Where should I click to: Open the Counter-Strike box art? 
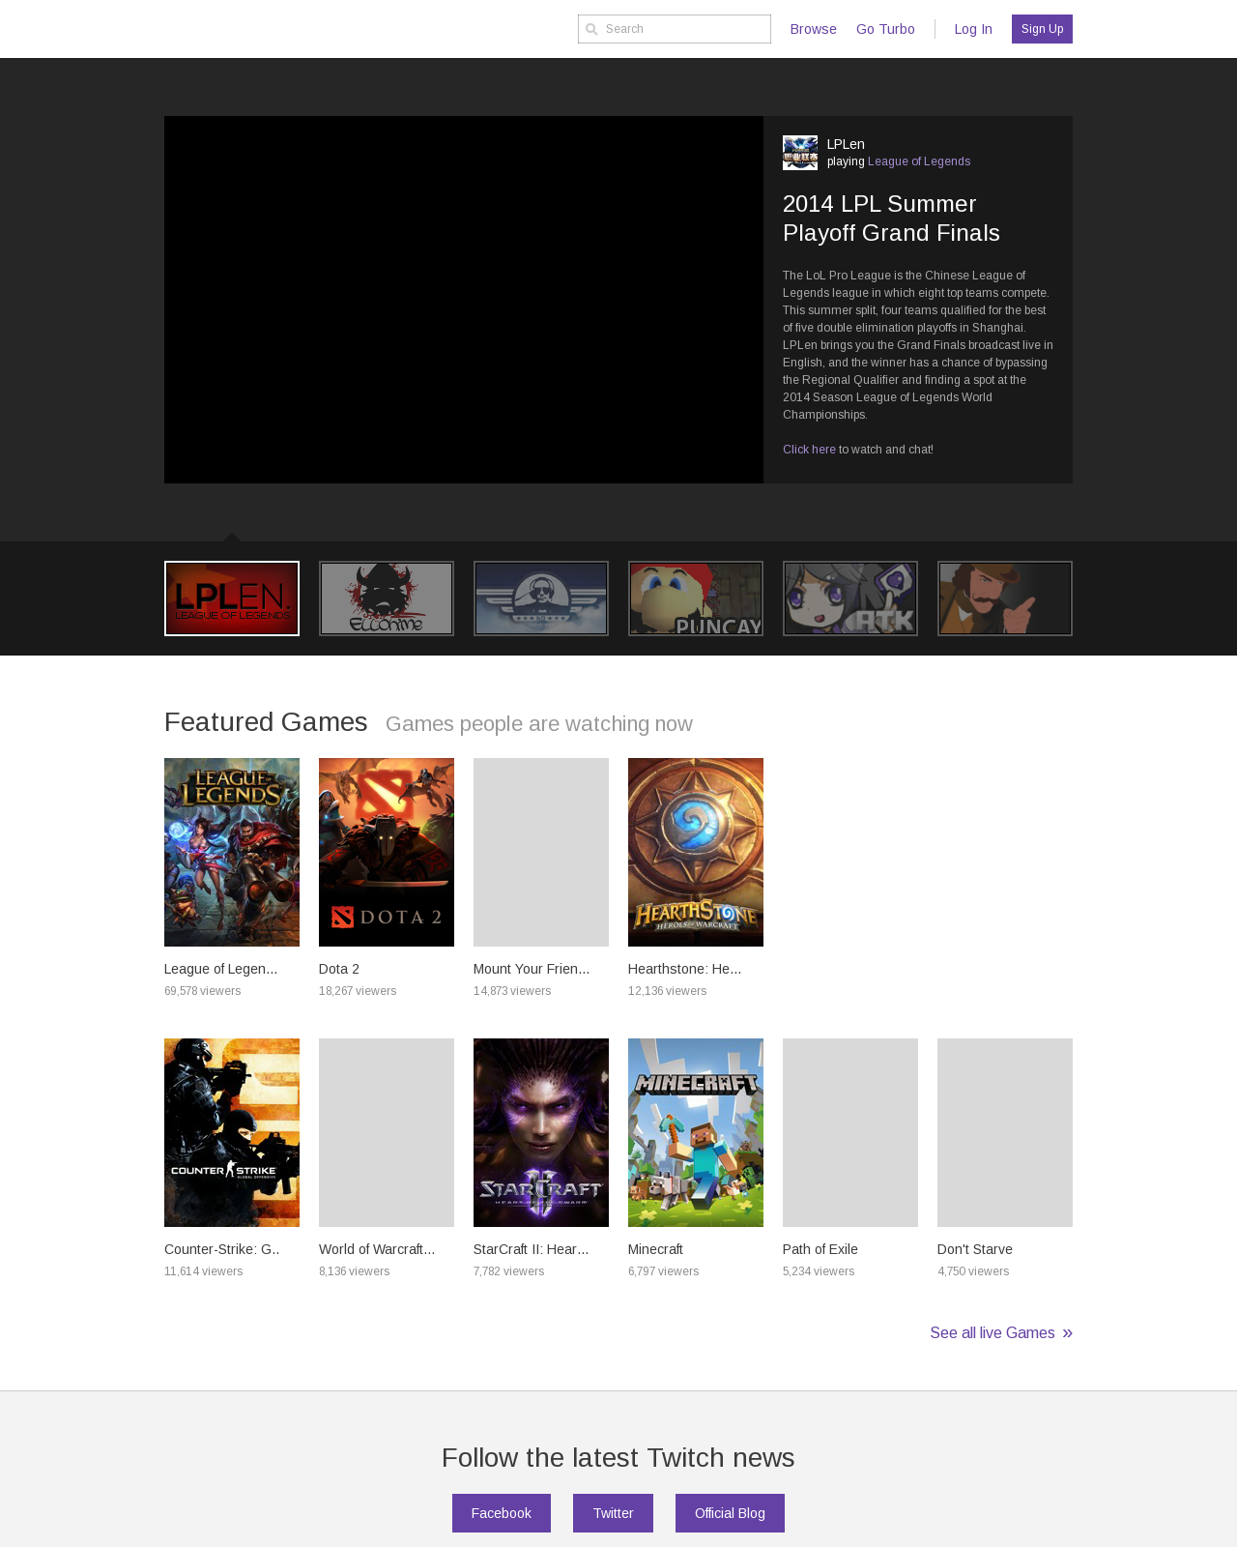(x=232, y=1132)
